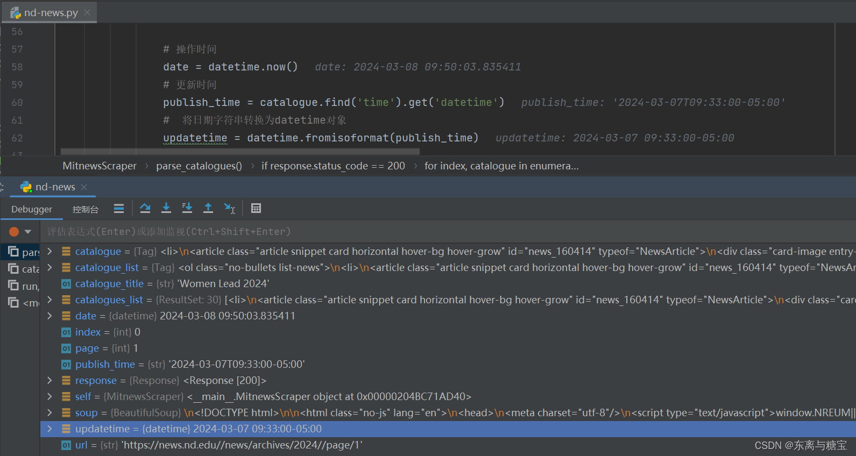The width and height of the screenshot is (856, 456).
Task: Click the 'if response.status_code == 200' breadcrumb
Action: [333, 166]
